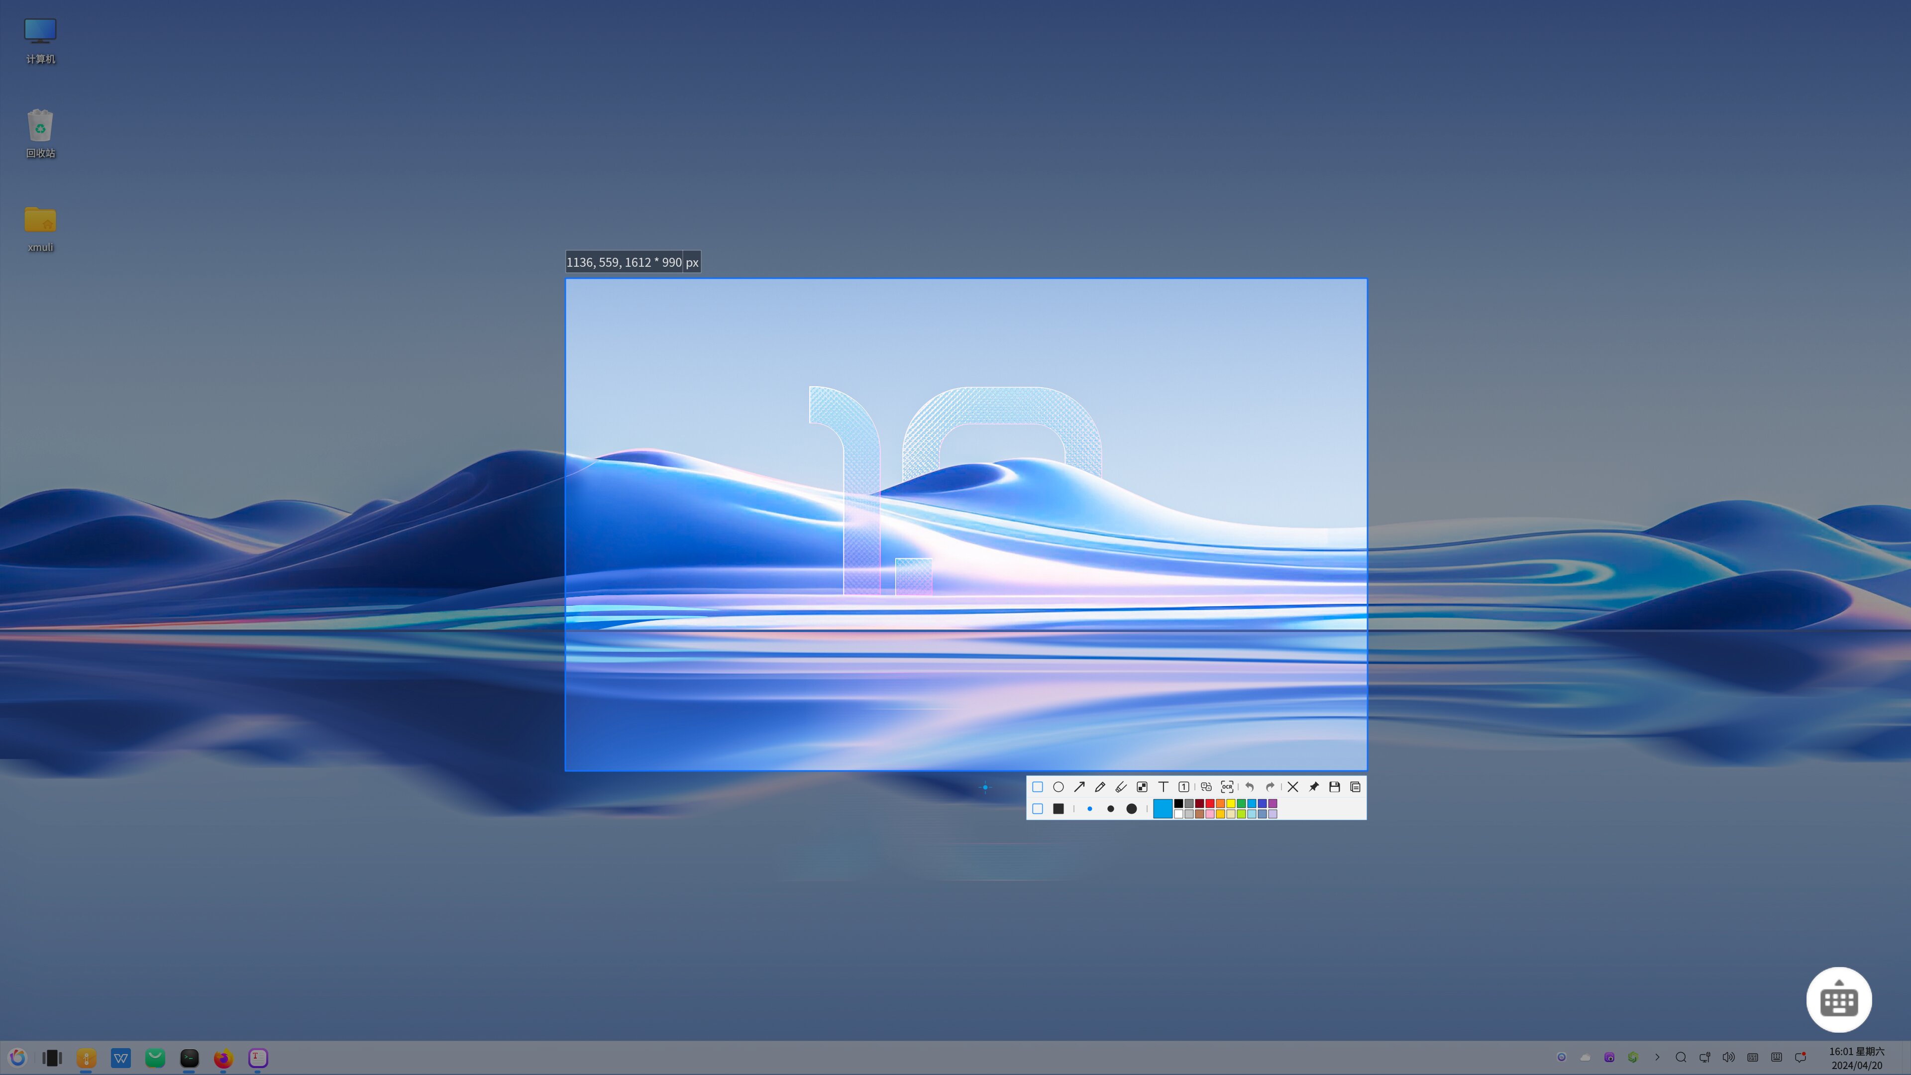Viewport: 1911px width, 1075px height.
Task: Choose the pink color swatch
Action: click(1210, 814)
